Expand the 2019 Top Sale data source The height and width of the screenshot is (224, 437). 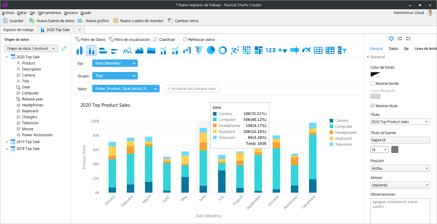click(x=7, y=142)
